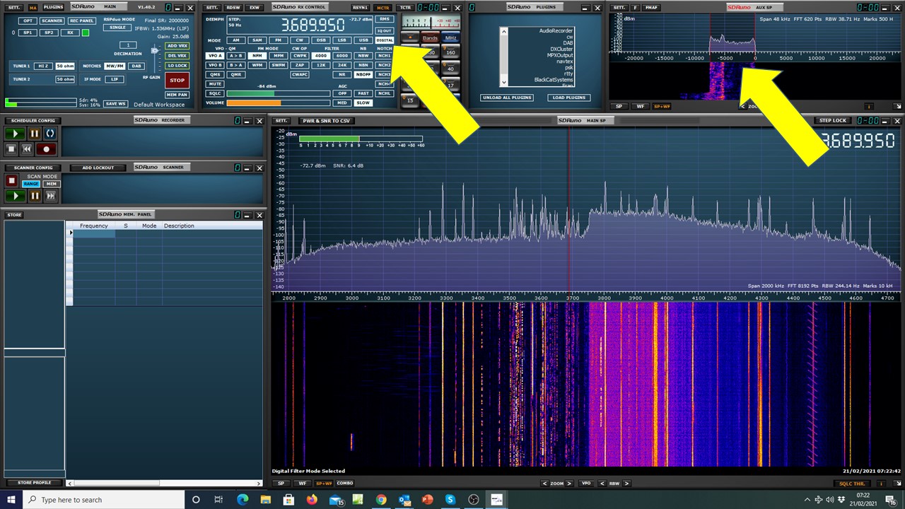Screen dimensions: 905x509
Task: Toggle DAB notch filter
Action: coord(136,66)
